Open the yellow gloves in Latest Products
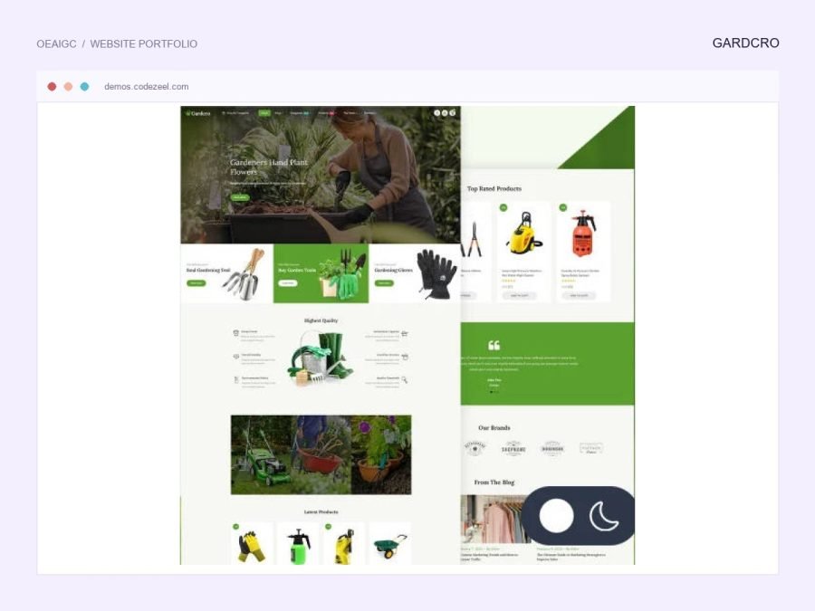815x611 pixels. 252,547
